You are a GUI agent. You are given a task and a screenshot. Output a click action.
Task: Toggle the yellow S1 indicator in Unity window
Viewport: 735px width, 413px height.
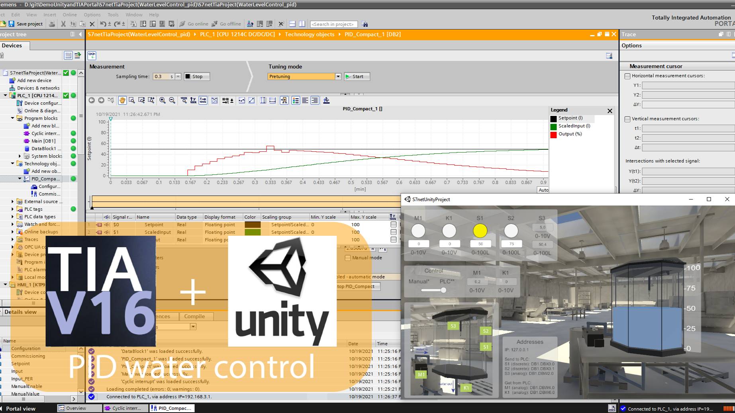point(480,231)
